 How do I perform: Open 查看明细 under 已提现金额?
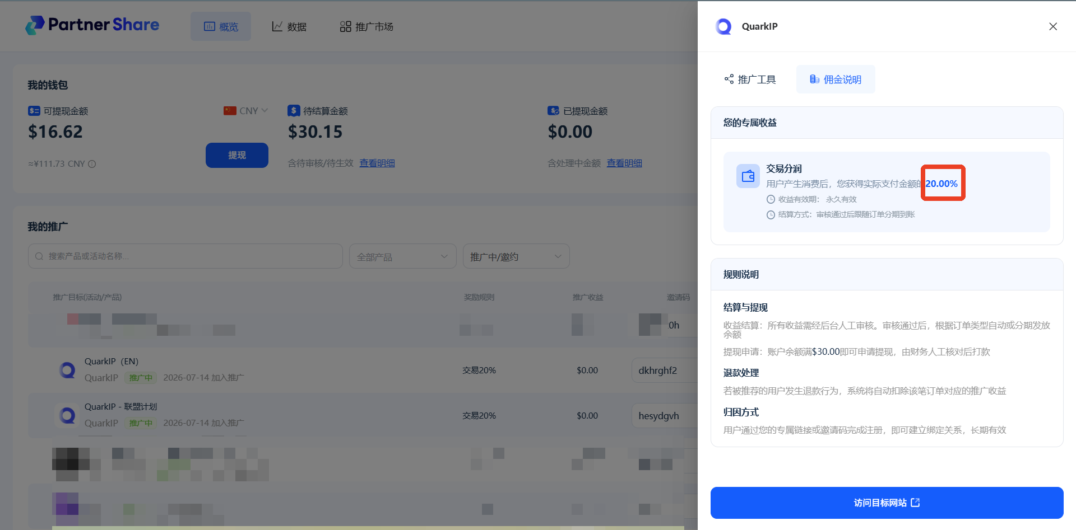624,163
